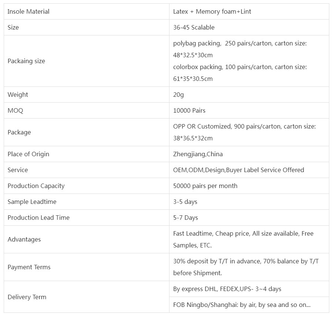Select the FOB Ningbo/Shanghai delivery text

coord(242,305)
